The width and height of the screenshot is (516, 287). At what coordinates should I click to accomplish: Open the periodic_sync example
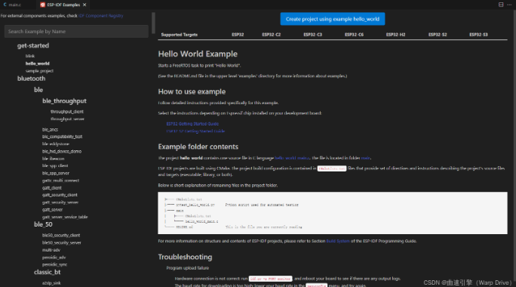click(54, 264)
